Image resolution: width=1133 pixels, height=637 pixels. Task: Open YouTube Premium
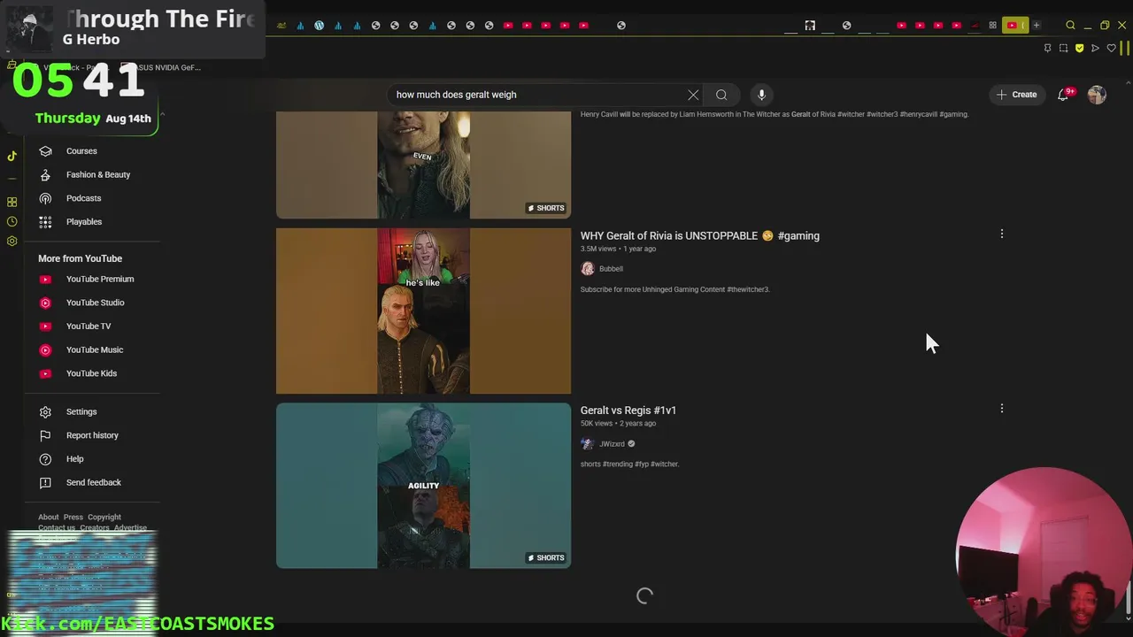(x=99, y=279)
